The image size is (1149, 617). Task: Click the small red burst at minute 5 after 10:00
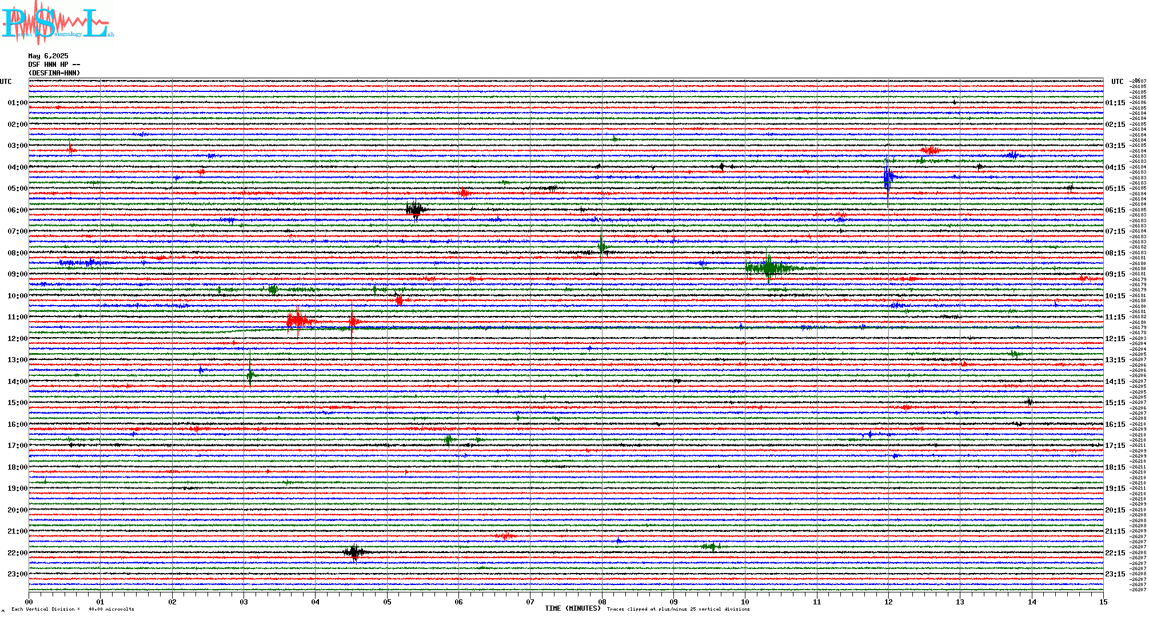(x=399, y=300)
